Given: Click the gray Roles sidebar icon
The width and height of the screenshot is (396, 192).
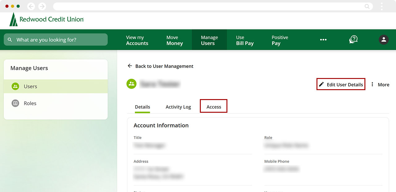Looking at the screenshot, I should coord(15,103).
